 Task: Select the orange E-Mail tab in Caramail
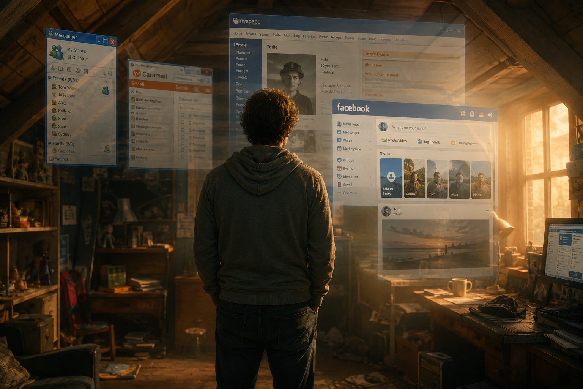(x=138, y=84)
